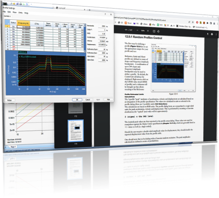The image size is (219, 198).
Task: Open Help menu in Profile Settings
Action: [26, 13]
